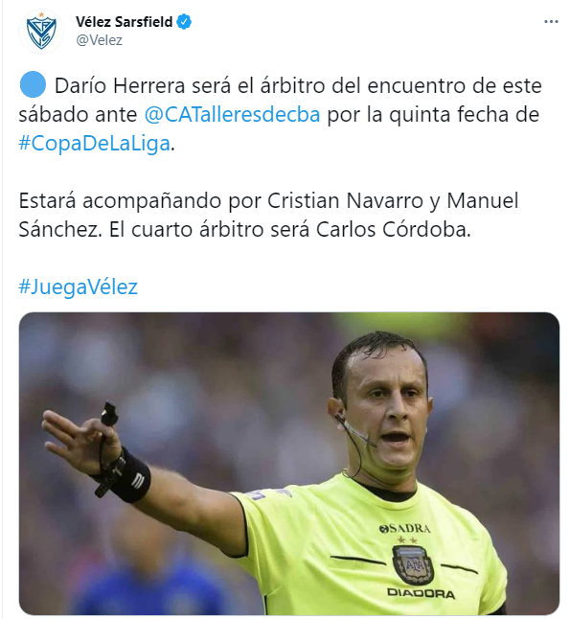Click the OSADRA text on the jersey
570x619 pixels.
404,528
